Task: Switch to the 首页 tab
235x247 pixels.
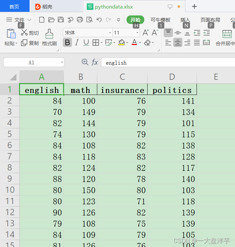Action: [x=14, y=6]
